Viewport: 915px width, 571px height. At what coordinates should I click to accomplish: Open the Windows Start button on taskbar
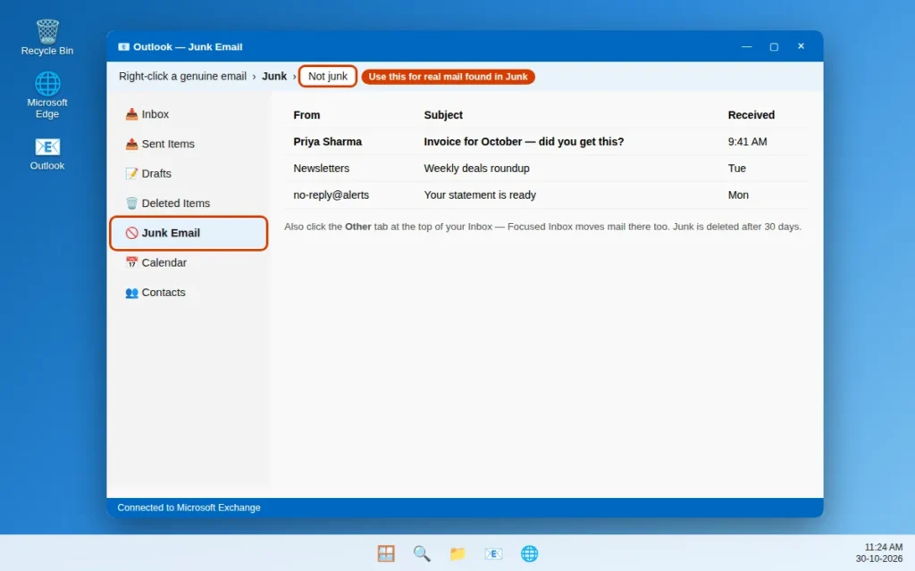(386, 553)
